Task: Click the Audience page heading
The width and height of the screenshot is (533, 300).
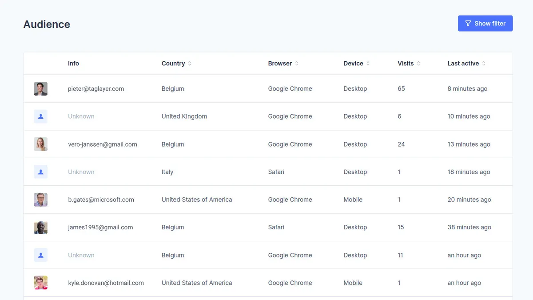Action: point(47,24)
